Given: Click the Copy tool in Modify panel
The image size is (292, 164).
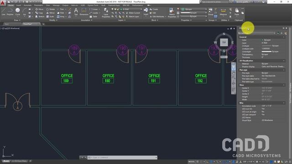Looking at the screenshot, I should [x=39, y=13].
